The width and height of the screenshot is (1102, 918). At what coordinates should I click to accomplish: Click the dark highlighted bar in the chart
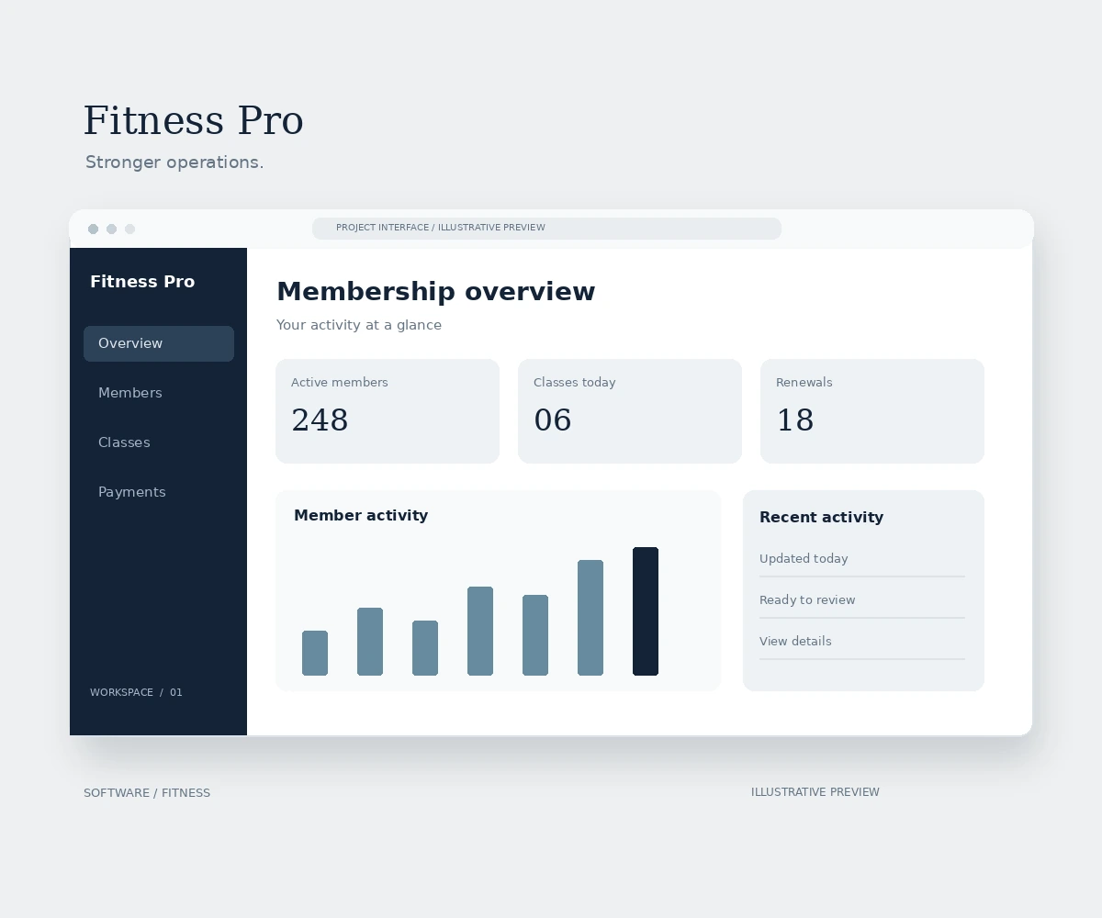646,611
